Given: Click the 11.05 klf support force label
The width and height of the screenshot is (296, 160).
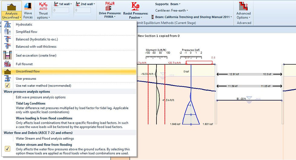Looking at the screenshot, I should [x=266, y=86].
